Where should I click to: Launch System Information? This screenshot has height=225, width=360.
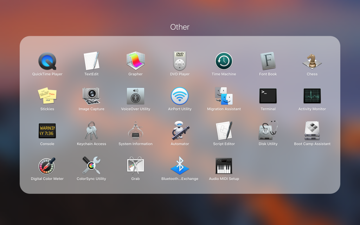pyautogui.click(x=135, y=131)
